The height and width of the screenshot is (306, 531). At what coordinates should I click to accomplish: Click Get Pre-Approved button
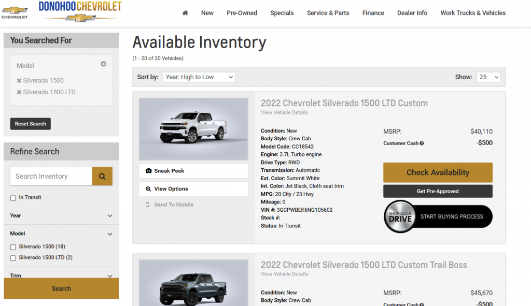pyautogui.click(x=438, y=191)
